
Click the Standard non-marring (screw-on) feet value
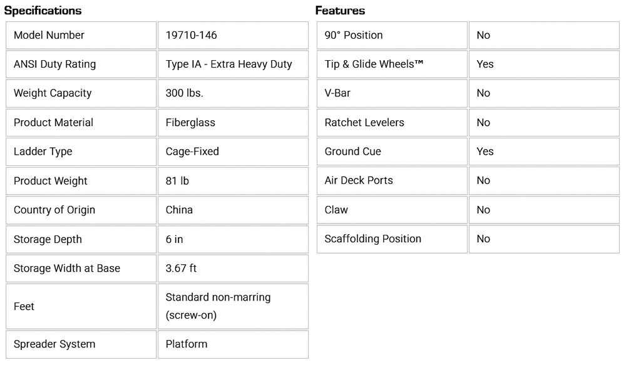[x=218, y=306]
